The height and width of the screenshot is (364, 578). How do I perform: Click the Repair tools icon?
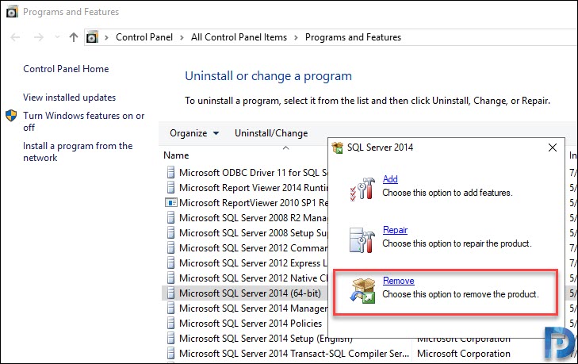[x=362, y=239]
